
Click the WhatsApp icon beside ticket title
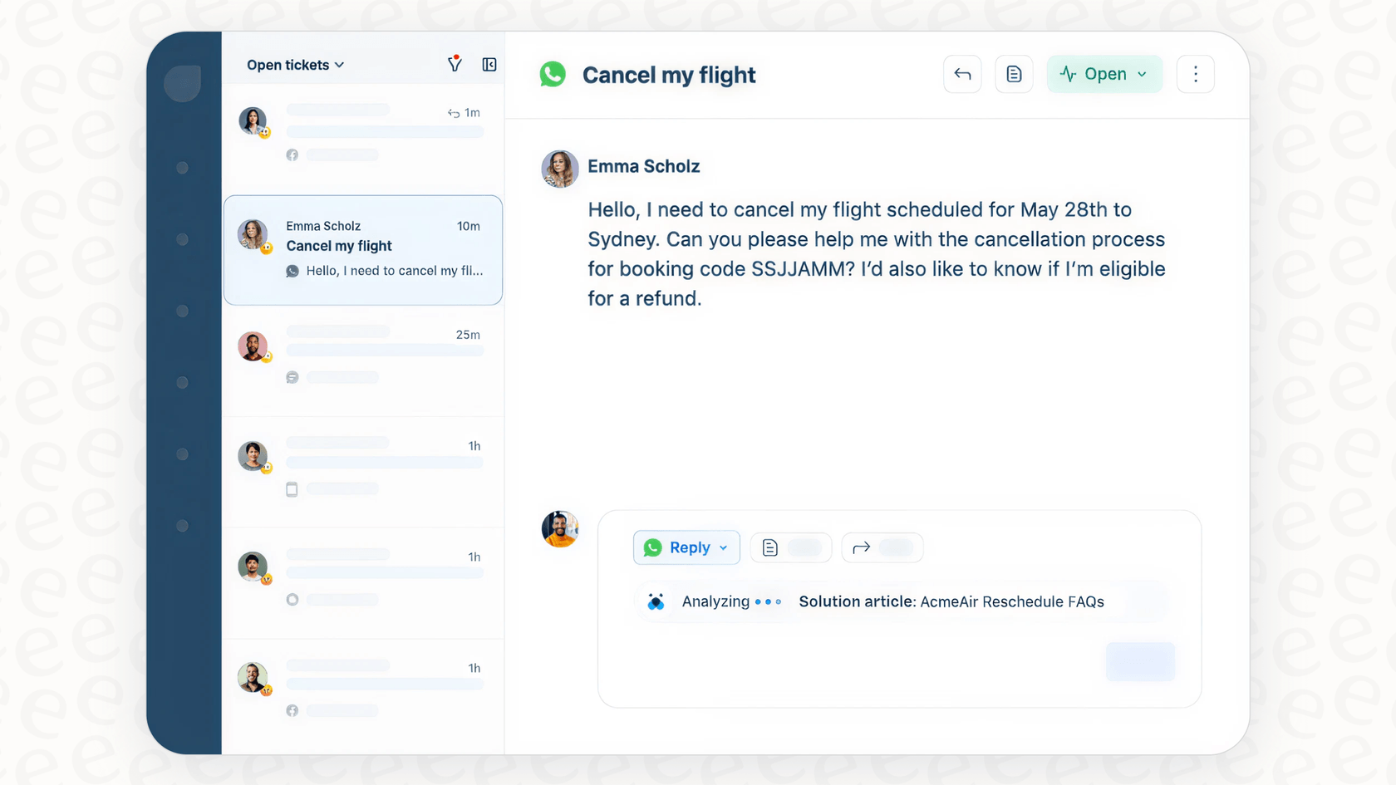(x=553, y=75)
